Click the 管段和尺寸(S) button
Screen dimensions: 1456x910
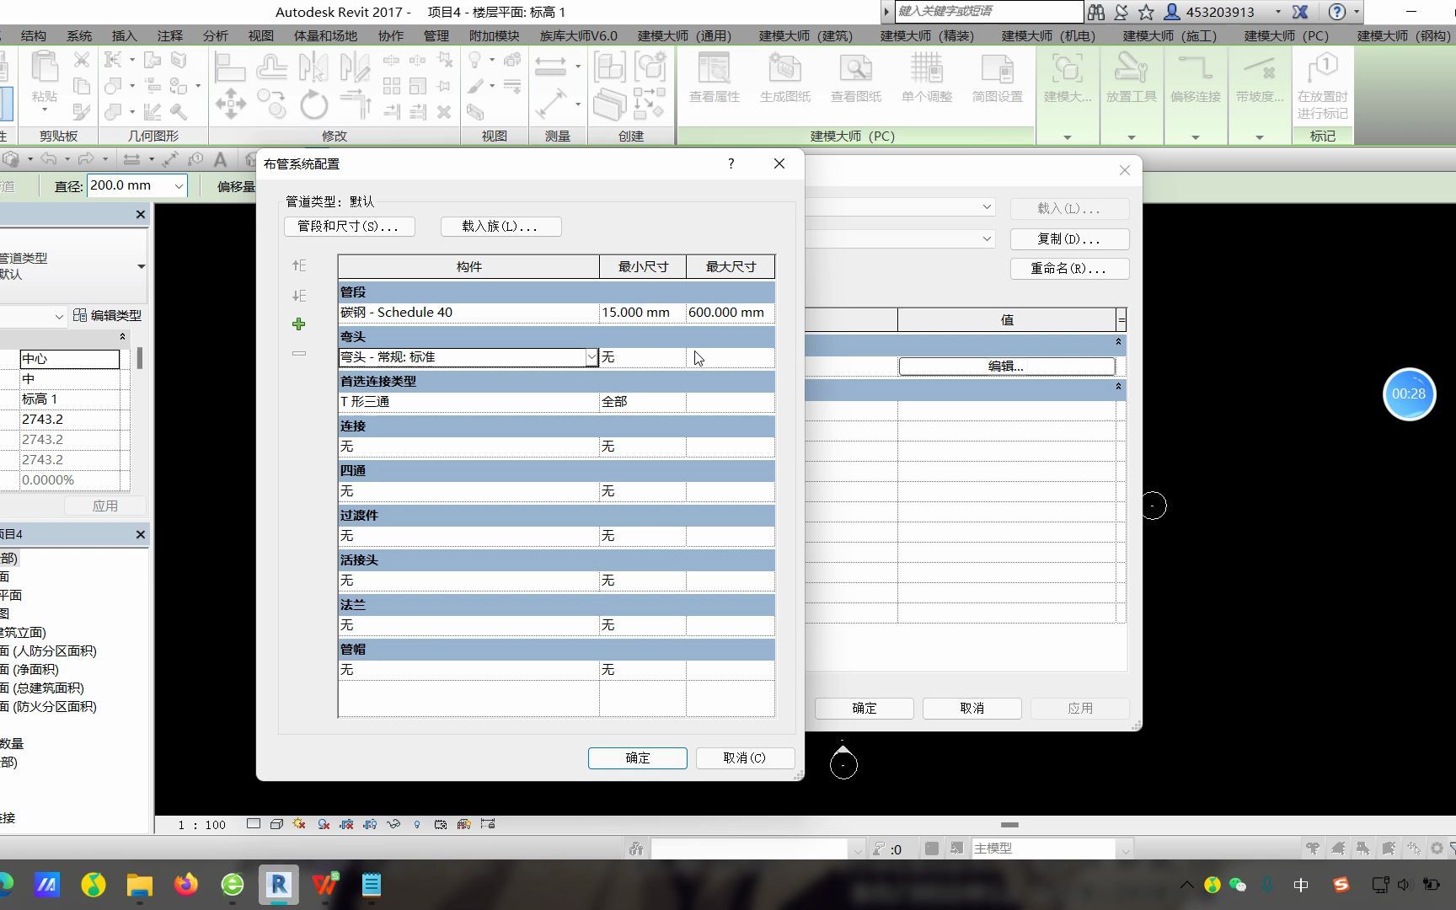click(x=349, y=226)
